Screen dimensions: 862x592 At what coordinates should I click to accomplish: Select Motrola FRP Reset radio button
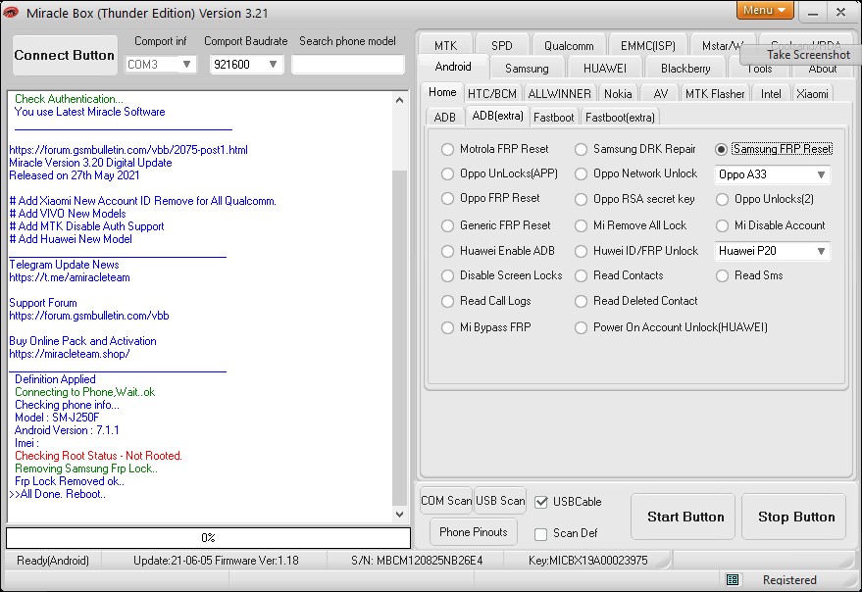click(x=447, y=150)
